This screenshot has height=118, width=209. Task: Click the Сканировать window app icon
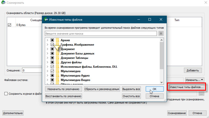pos(3,2)
